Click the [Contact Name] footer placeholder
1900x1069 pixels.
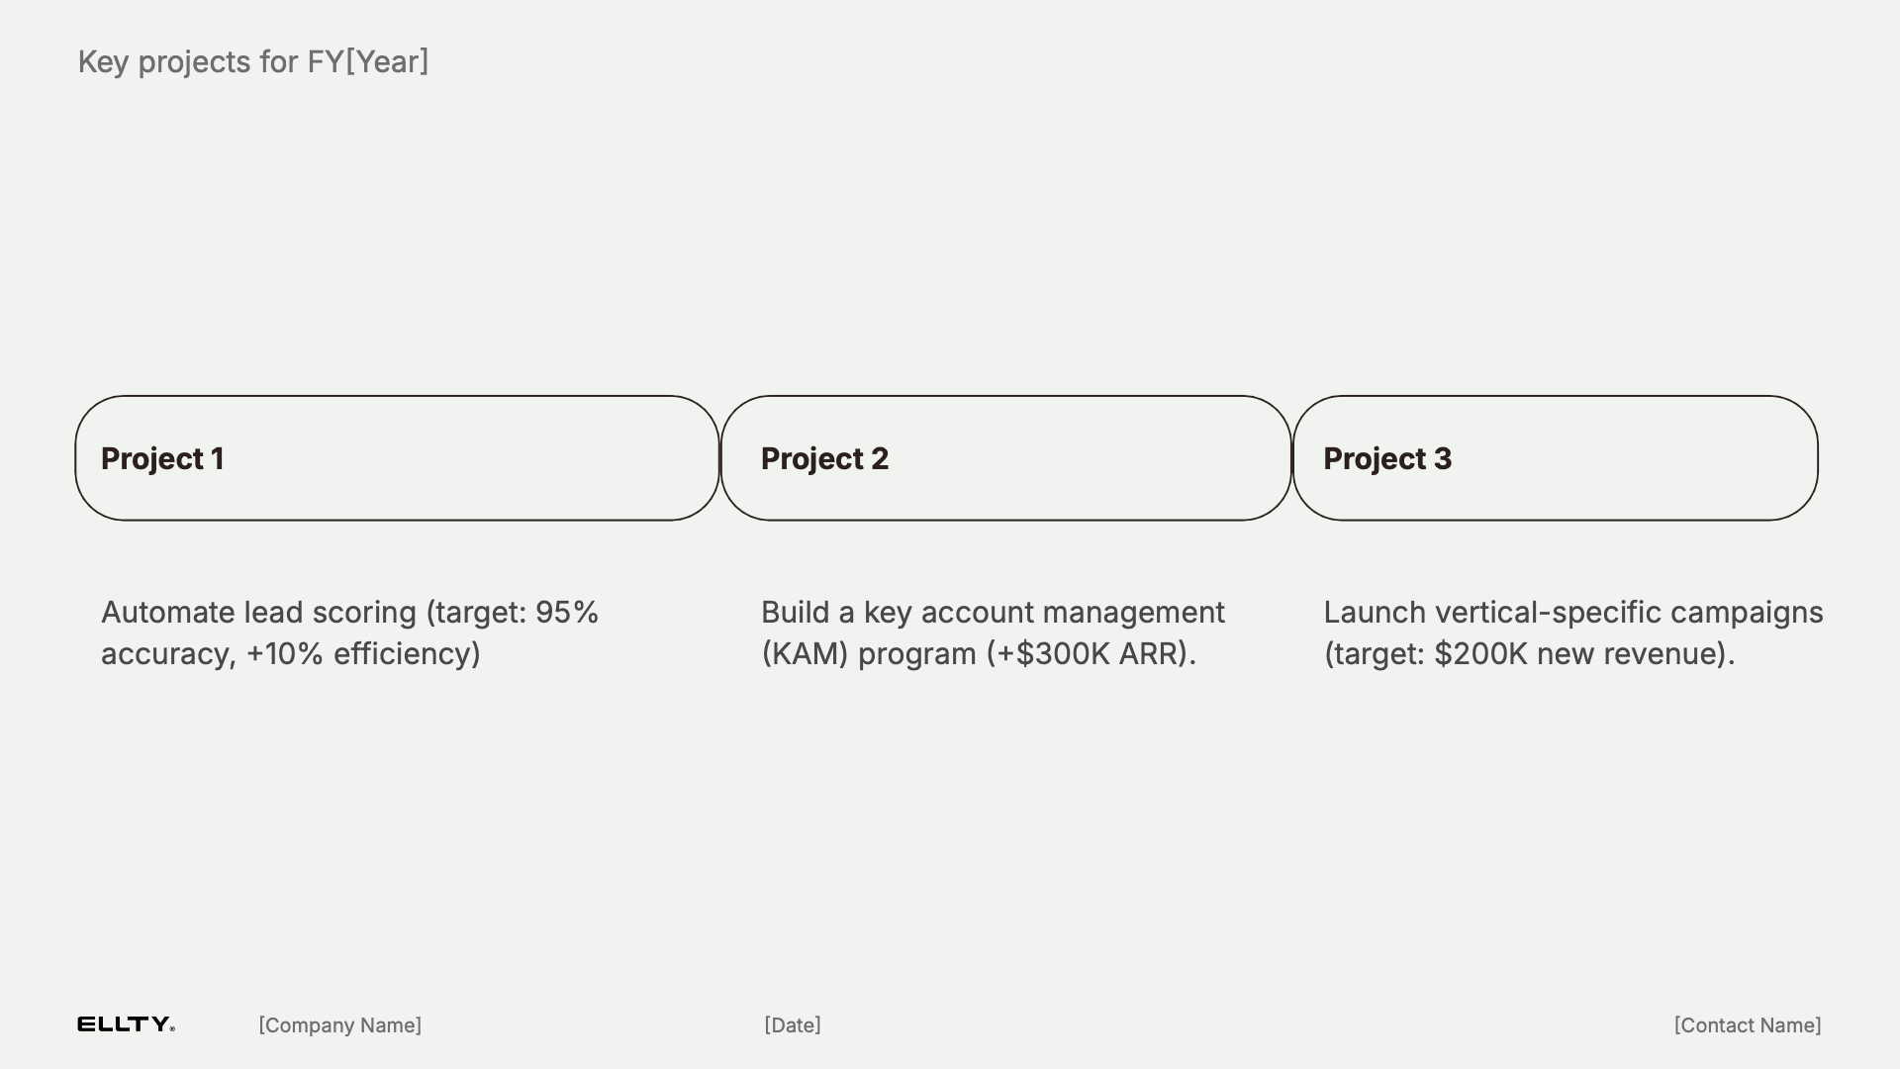(1747, 1025)
